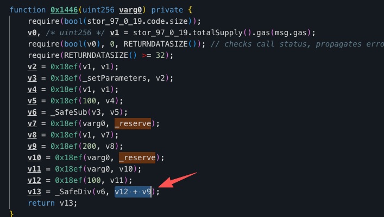Click the varg0 parameter in function signature
Screen dimensions: 384x217
pos(130,10)
